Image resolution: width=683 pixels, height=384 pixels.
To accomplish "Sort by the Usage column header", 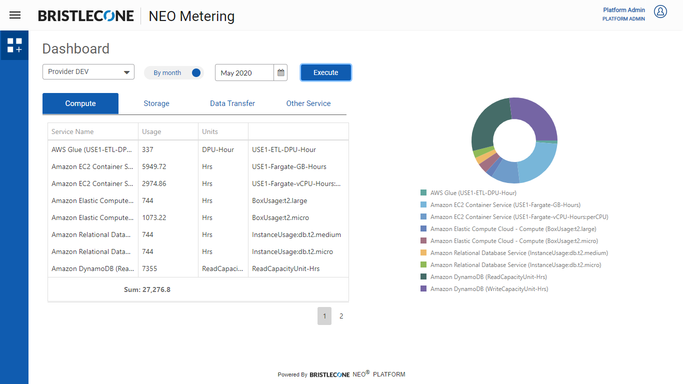I will point(151,131).
